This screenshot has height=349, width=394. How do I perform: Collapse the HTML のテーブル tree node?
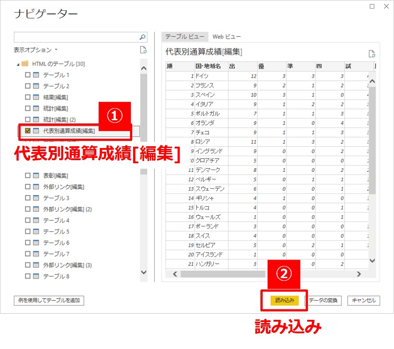(x=18, y=64)
